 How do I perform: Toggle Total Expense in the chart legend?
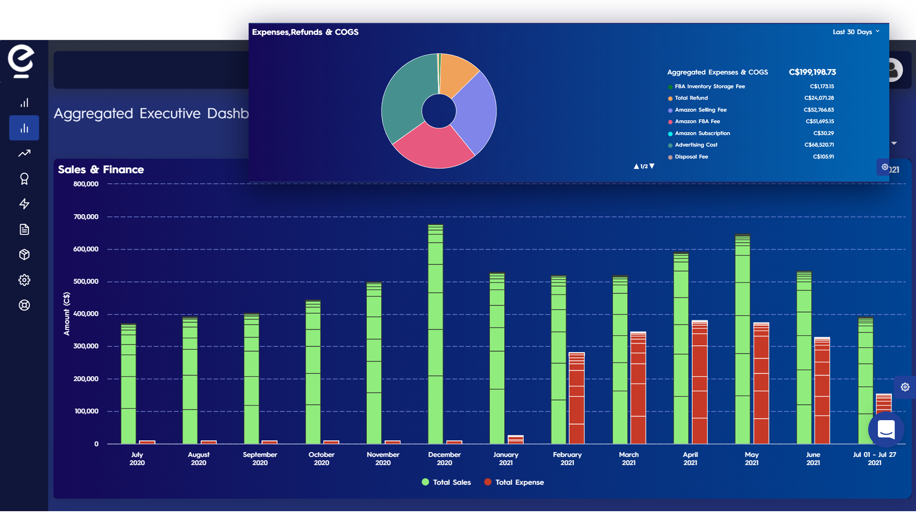coord(513,482)
